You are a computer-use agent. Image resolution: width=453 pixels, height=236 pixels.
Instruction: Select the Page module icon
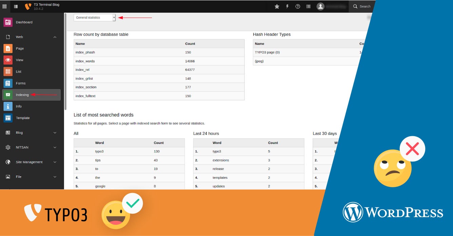7,48
